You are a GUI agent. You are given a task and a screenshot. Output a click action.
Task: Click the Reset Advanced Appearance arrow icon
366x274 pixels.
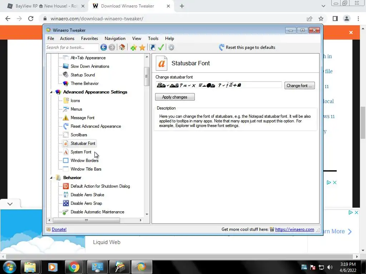pos(66,126)
